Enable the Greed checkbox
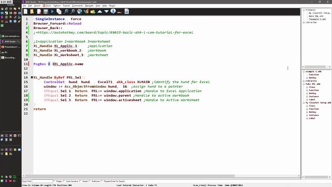332x187 pixels. (80, 181)
